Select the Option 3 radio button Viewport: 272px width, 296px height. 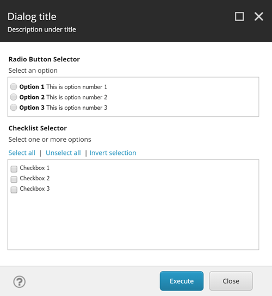point(14,108)
